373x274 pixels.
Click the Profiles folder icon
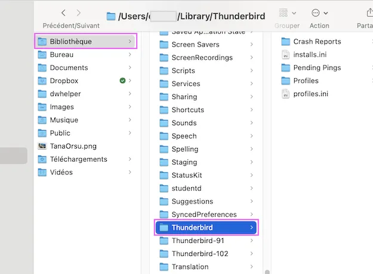[285, 81]
